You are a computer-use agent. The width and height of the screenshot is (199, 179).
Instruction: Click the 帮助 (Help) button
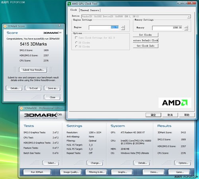click(187, 115)
